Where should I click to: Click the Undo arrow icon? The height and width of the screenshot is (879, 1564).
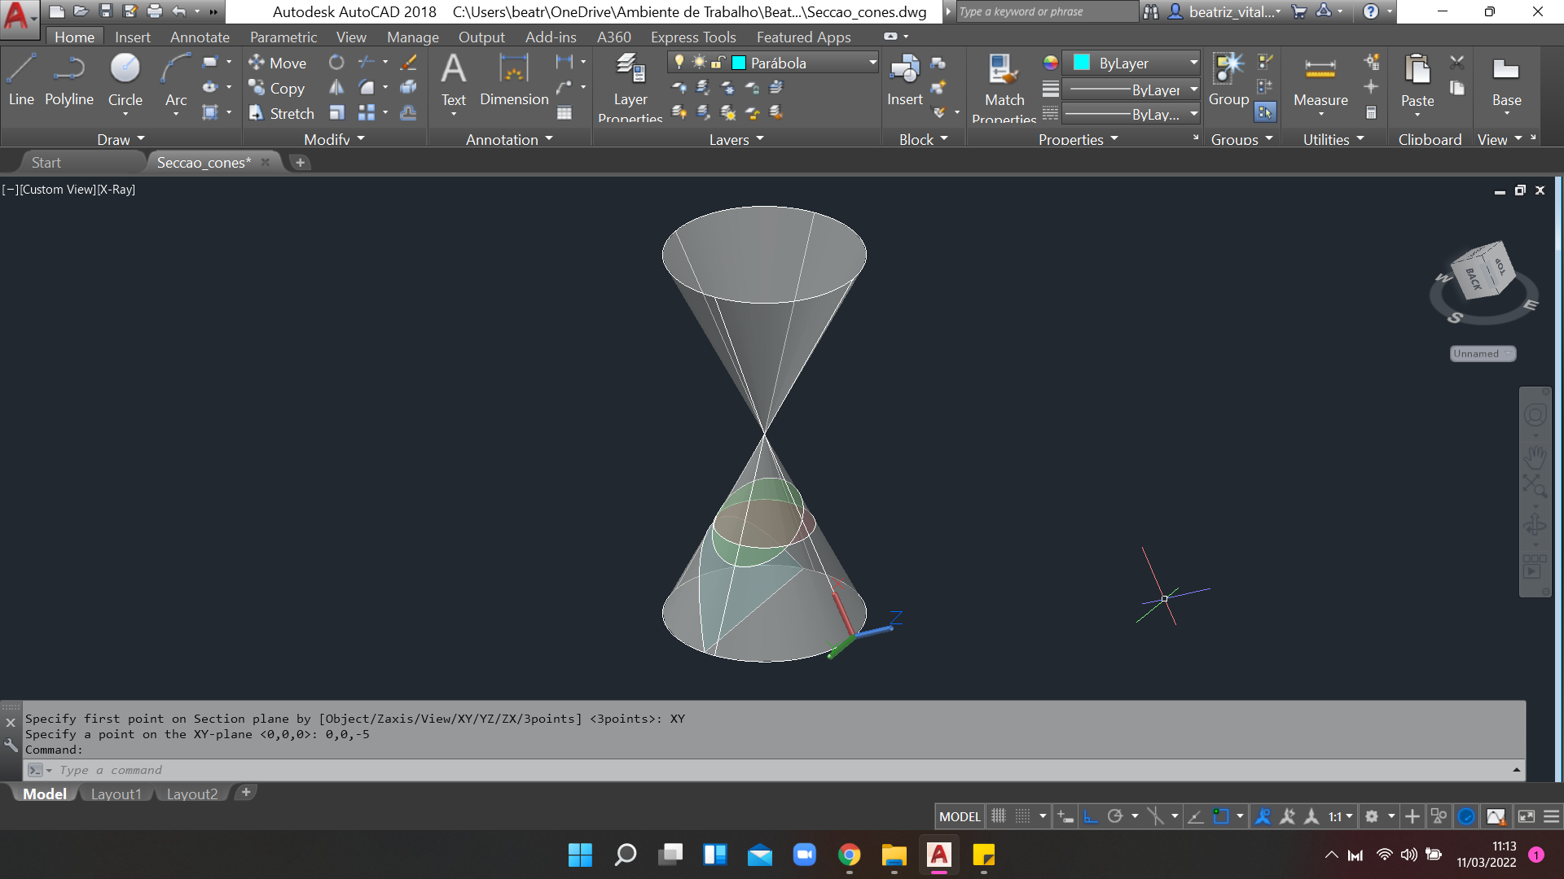point(179,11)
